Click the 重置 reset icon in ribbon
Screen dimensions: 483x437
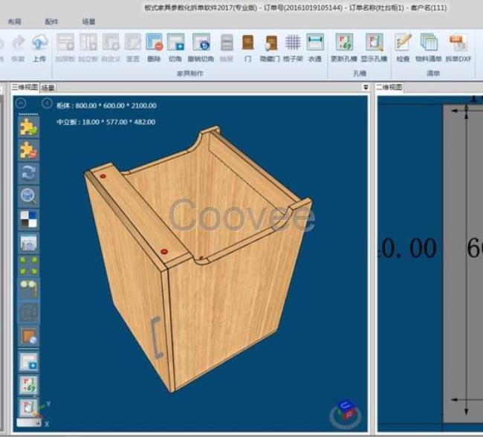[133, 42]
